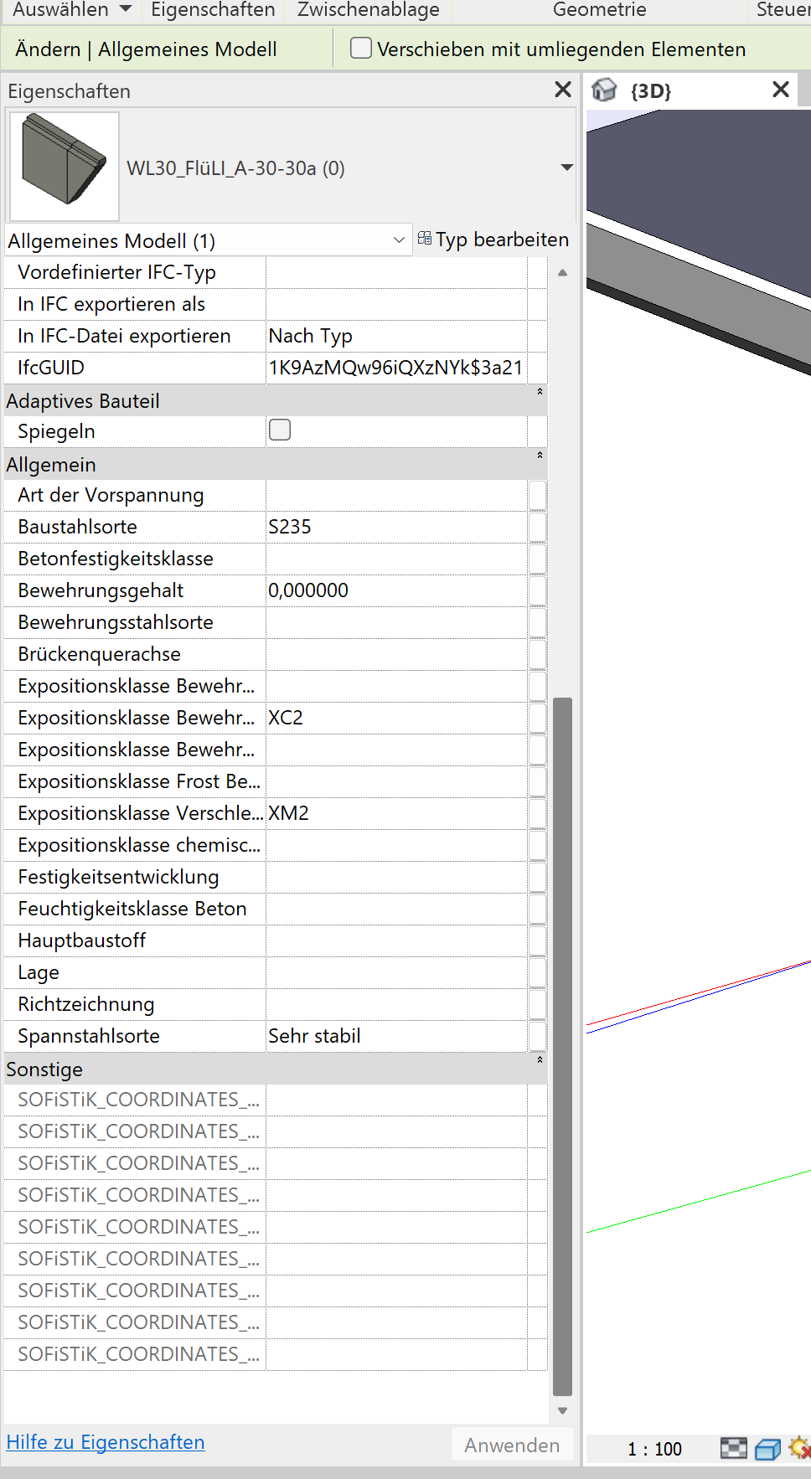Click the Bewehrungsgehalt value field
Viewport: 811px width, 1479px height.
[x=395, y=590]
